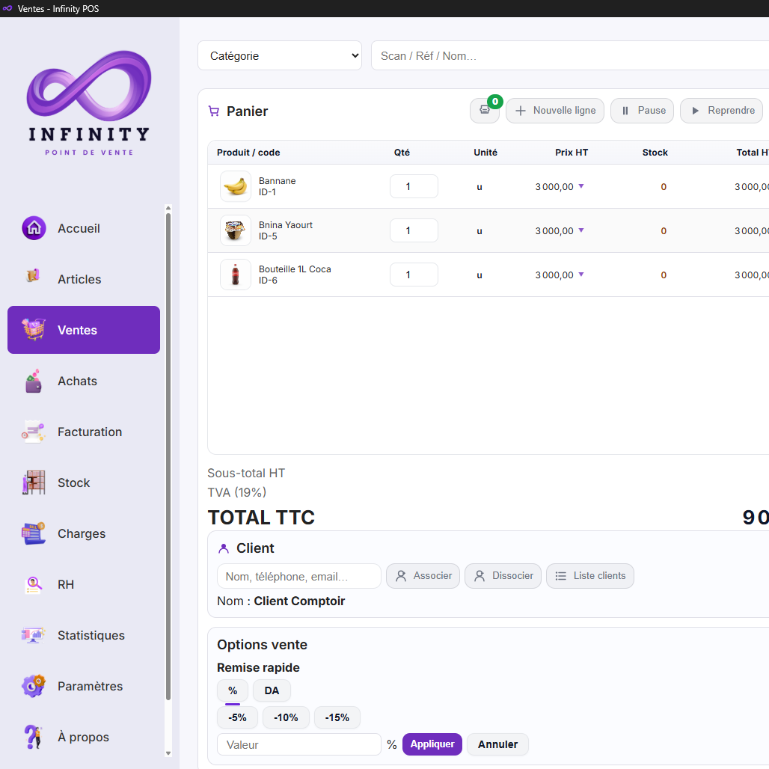Open the price dropdown for Bouteille 1L Coca
The width and height of the screenshot is (769, 769).
583,275
